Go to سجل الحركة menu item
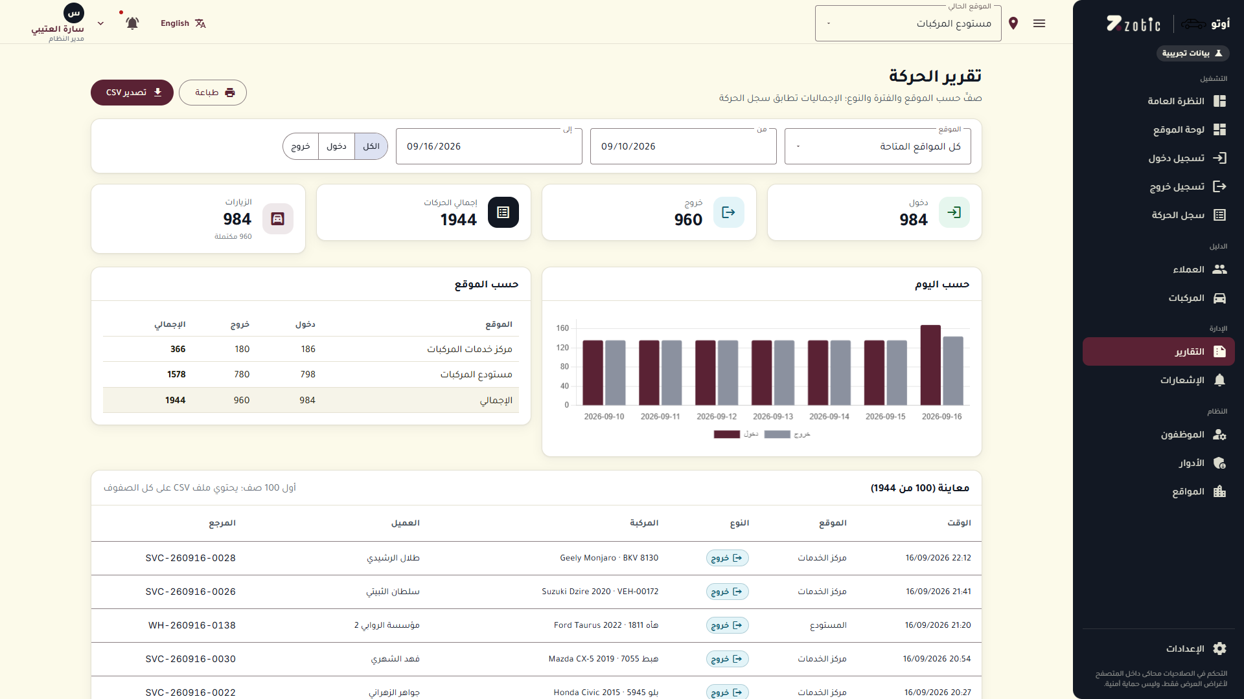 coord(1158,215)
